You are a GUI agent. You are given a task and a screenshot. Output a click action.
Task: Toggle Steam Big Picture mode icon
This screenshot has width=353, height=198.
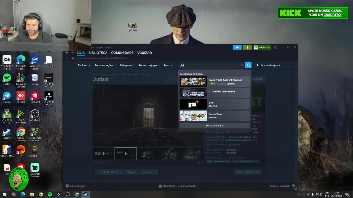276,47
